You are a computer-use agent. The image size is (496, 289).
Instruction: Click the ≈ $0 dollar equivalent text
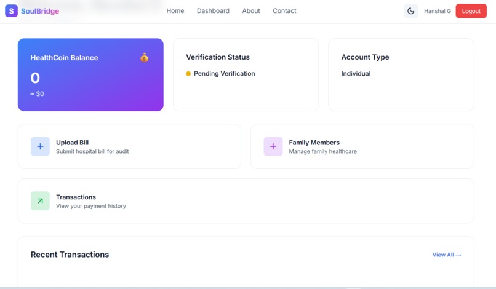(37, 94)
